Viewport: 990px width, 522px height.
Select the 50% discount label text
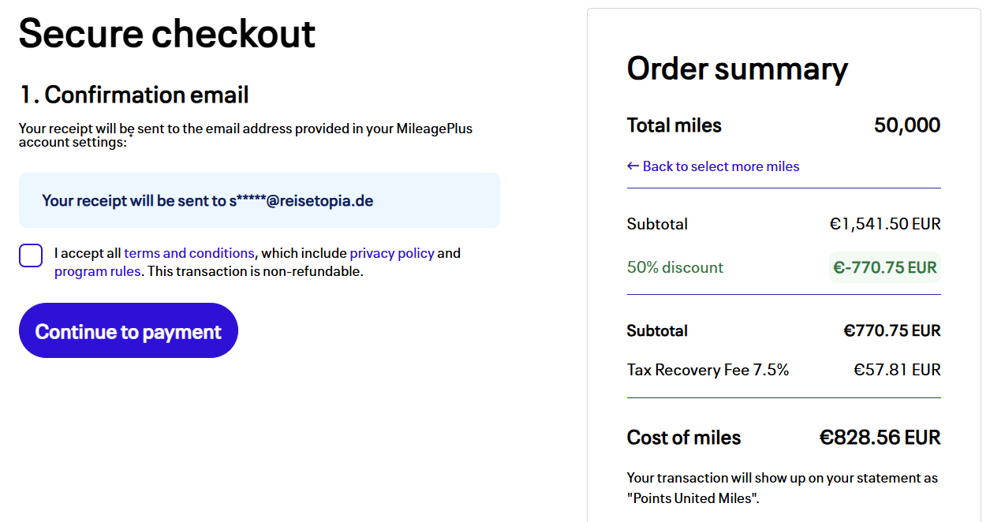(x=674, y=267)
